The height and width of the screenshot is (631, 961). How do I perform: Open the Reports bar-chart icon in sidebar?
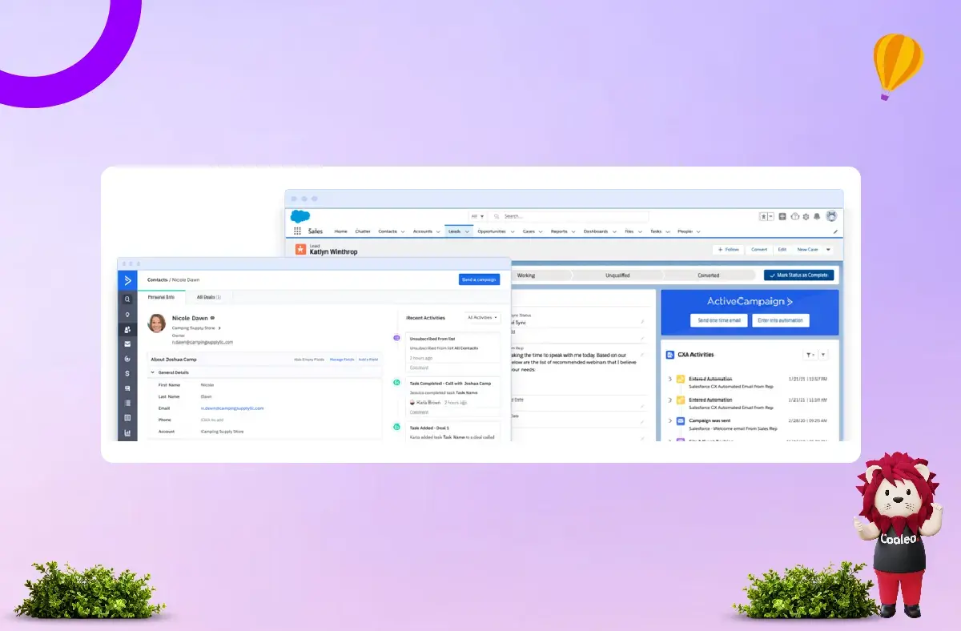pos(127,433)
